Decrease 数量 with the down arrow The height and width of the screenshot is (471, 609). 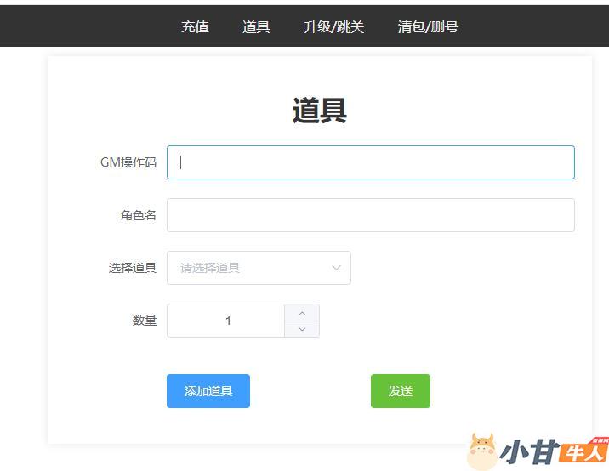302,329
